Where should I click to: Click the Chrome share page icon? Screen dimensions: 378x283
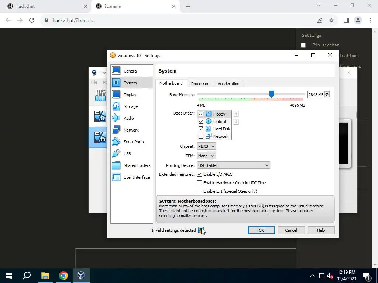tap(320, 21)
